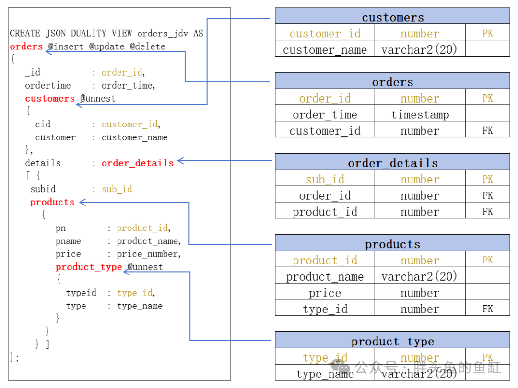Screen dimensions: 518x388
Task: Click 'order_time' cell in the orders table
Action: tap(325, 113)
